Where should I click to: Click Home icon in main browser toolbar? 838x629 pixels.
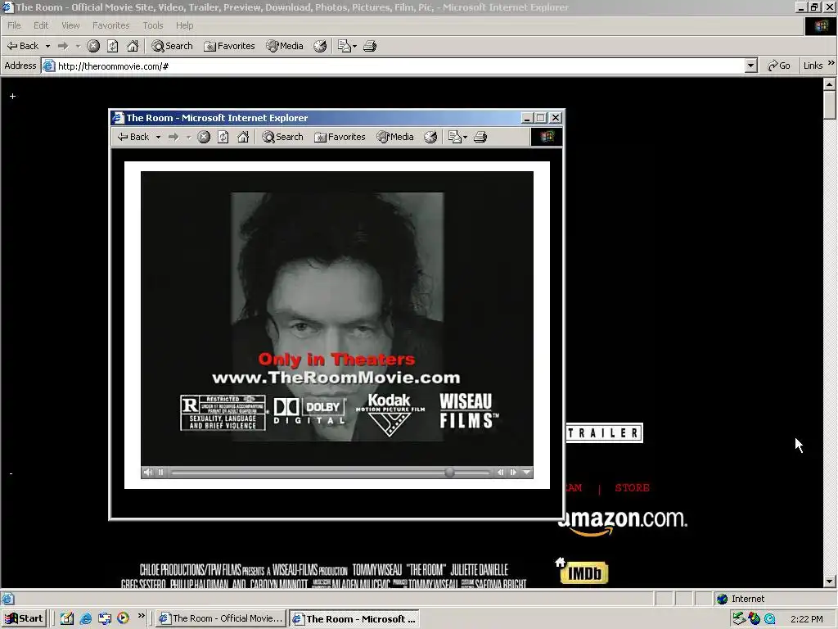coord(133,46)
